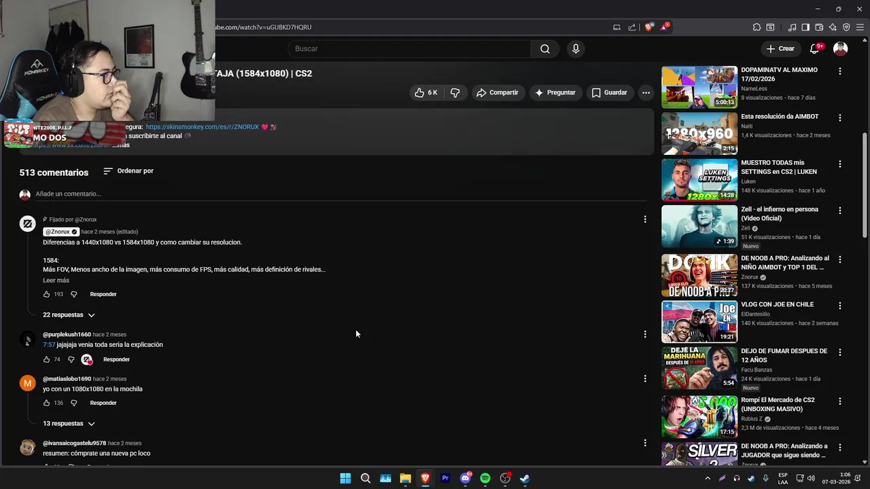Open 1280x960 AIMBOT resolution video thumbnail
Image resolution: width=870 pixels, height=489 pixels.
[699, 134]
